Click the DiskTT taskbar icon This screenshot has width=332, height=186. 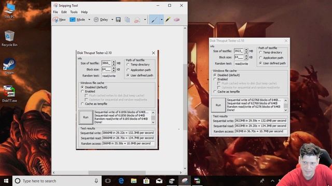(197, 181)
